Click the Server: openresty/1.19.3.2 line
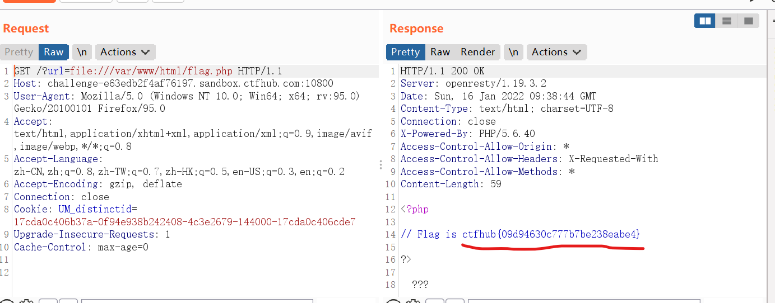Image resolution: width=775 pixels, height=303 pixels. 474,83
